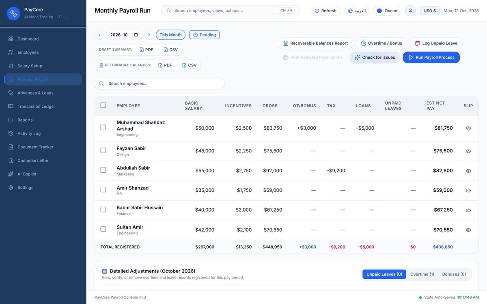The image size is (487, 304).
Task: Click Run Payroll Process button
Action: (431, 58)
